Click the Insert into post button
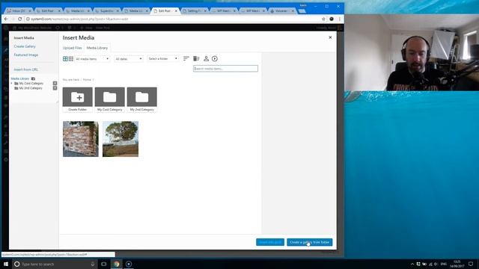479x269 pixels. tap(270, 242)
